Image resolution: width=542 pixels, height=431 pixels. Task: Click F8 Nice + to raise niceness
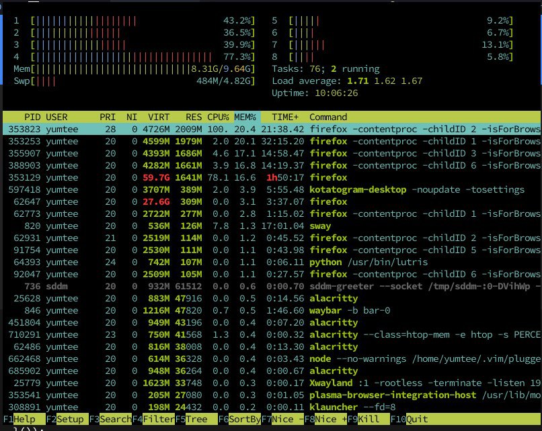pos(325,420)
